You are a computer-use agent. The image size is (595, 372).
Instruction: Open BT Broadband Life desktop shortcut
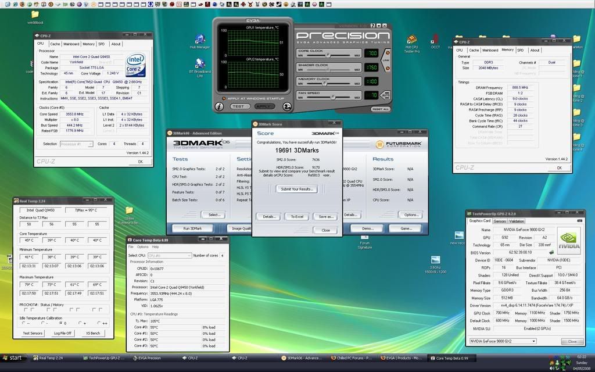200,64
